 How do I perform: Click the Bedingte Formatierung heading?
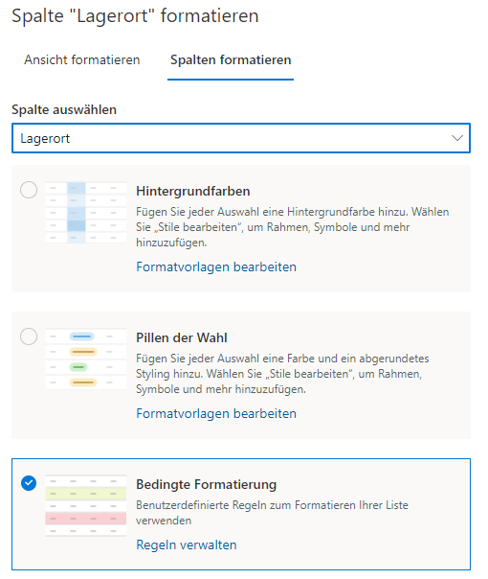pyautogui.click(x=206, y=484)
